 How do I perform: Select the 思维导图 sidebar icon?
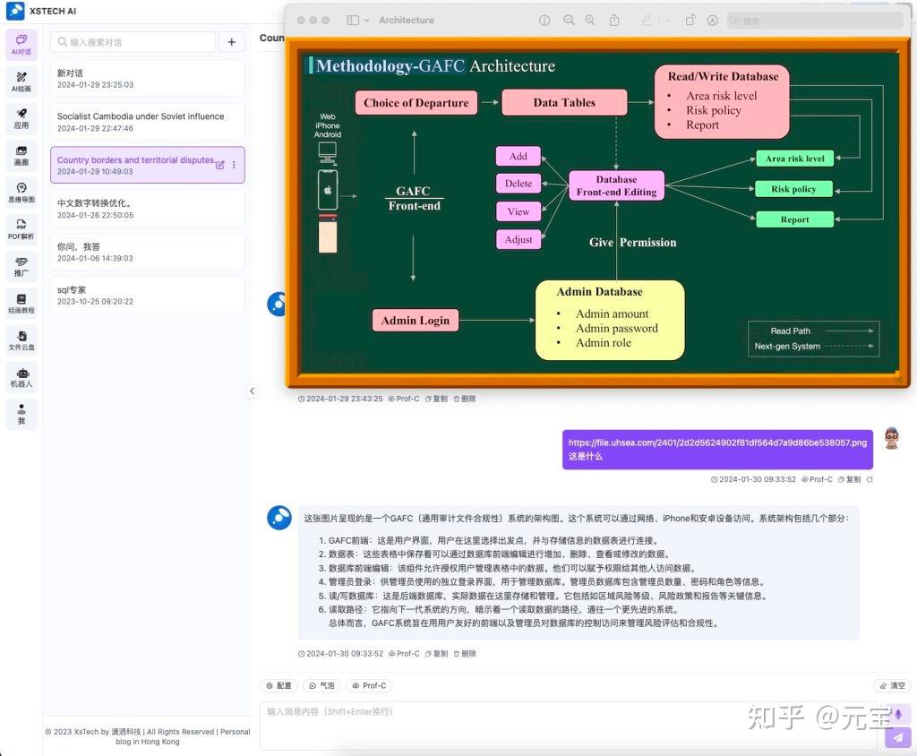[x=21, y=192]
